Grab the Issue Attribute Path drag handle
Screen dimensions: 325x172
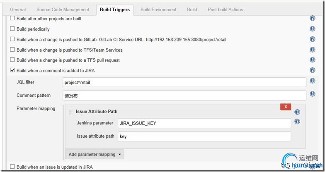[x=71, y=112]
